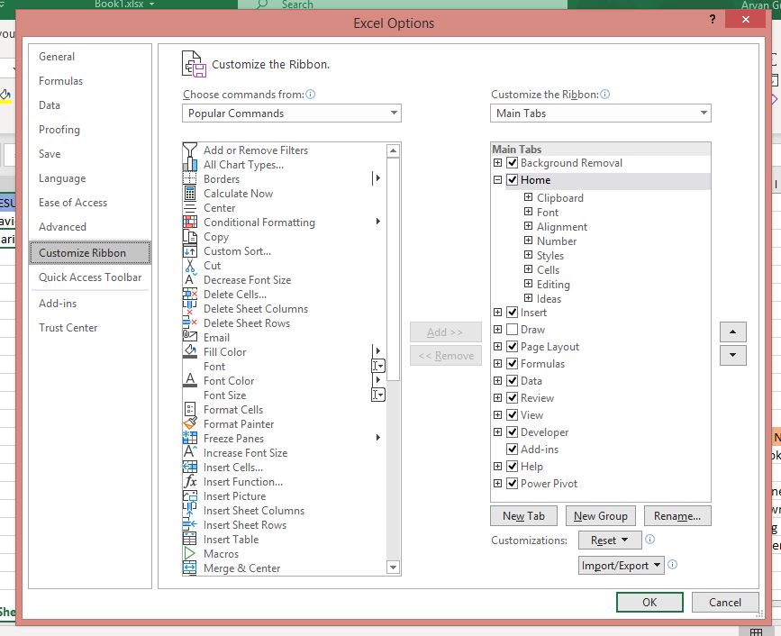The width and height of the screenshot is (781, 636).
Task: Click the Conditional Formatting icon
Action: 190,223
